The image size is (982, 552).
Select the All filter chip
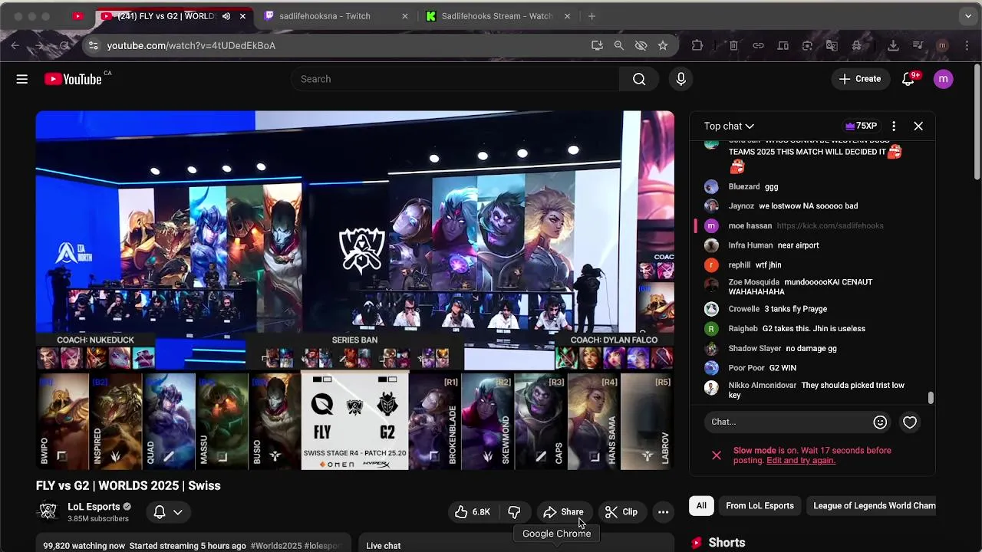point(701,506)
